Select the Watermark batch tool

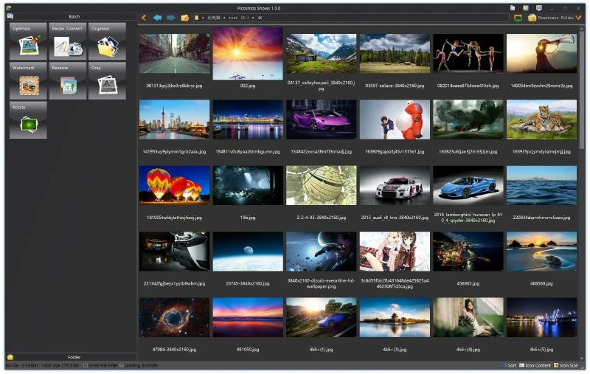coord(28,81)
